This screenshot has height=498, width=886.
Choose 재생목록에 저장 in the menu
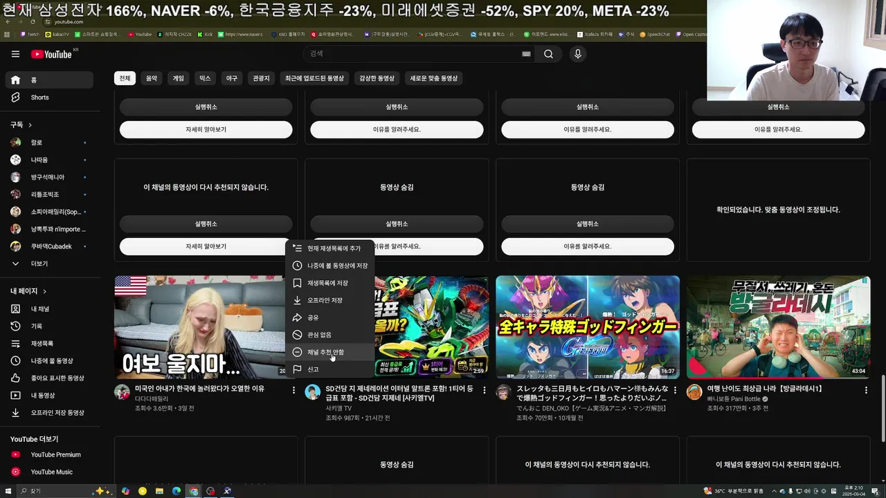330,283
